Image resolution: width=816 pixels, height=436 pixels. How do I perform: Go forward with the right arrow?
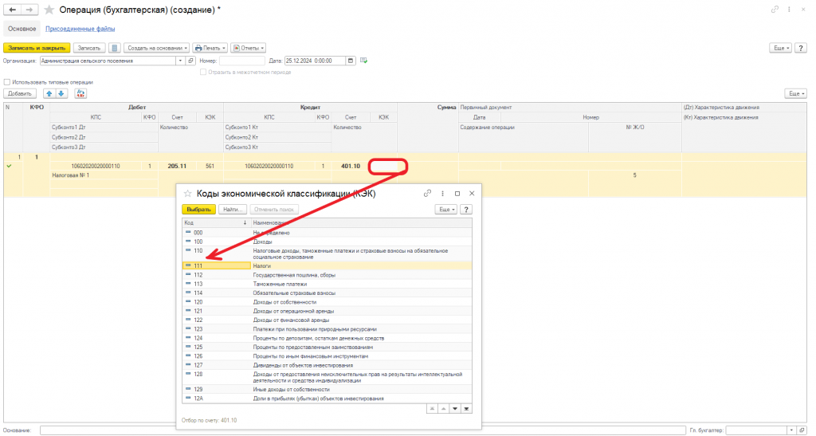click(29, 10)
